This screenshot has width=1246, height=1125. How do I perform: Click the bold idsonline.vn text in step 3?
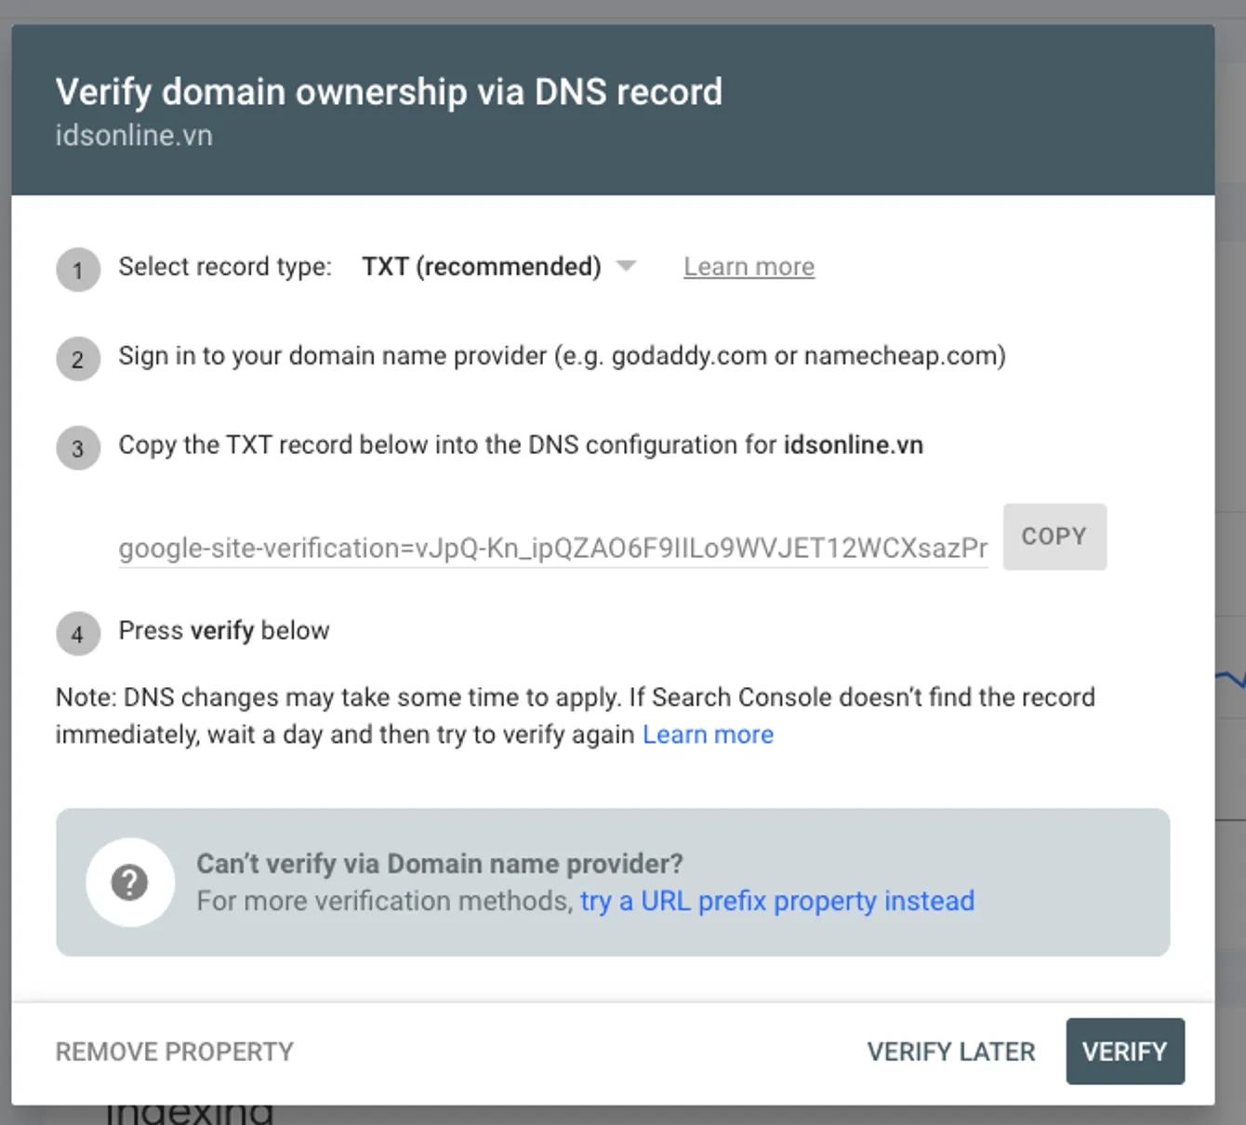(854, 444)
